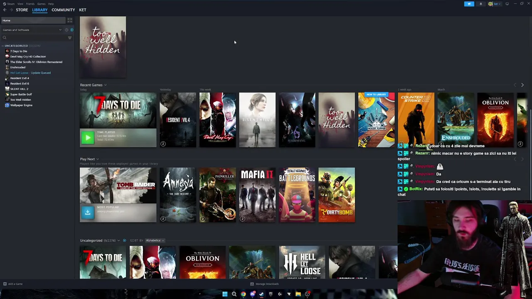Expand the Games and Software dropdown

point(32,30)
